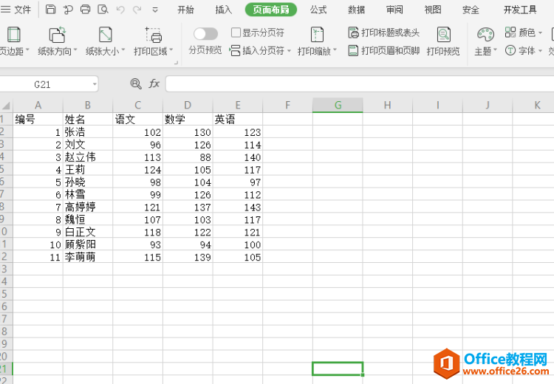The width and height of the screenshot is (554, 384).
Task: Open the 文件 (File) menu
Action: (16, 10)
